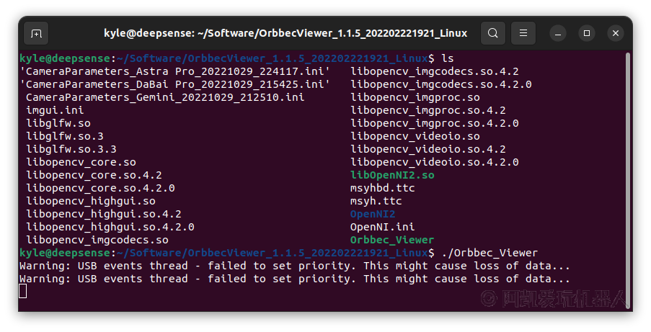Click the msyhbd.ttc font file
Image resolution: width=651 pixels, height=332 pixels.
(x=382, y=188)
